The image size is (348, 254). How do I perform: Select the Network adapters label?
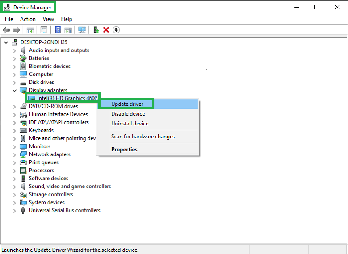click(x=50, y=154)
